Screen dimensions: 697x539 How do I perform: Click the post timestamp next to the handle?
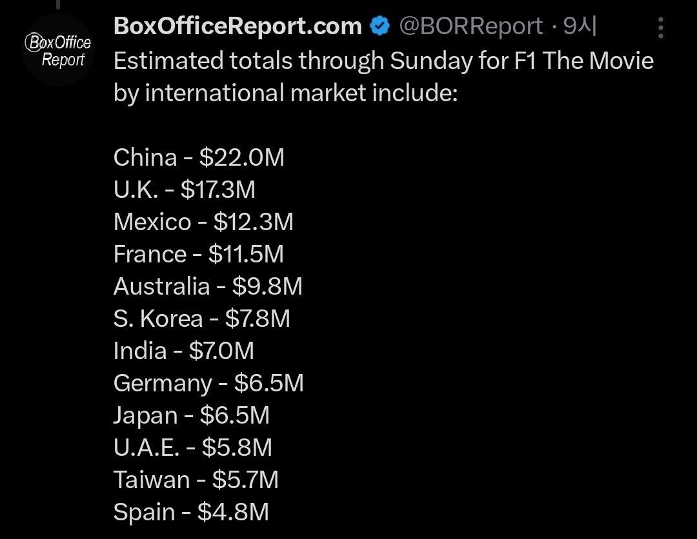(x=580, y=27)
